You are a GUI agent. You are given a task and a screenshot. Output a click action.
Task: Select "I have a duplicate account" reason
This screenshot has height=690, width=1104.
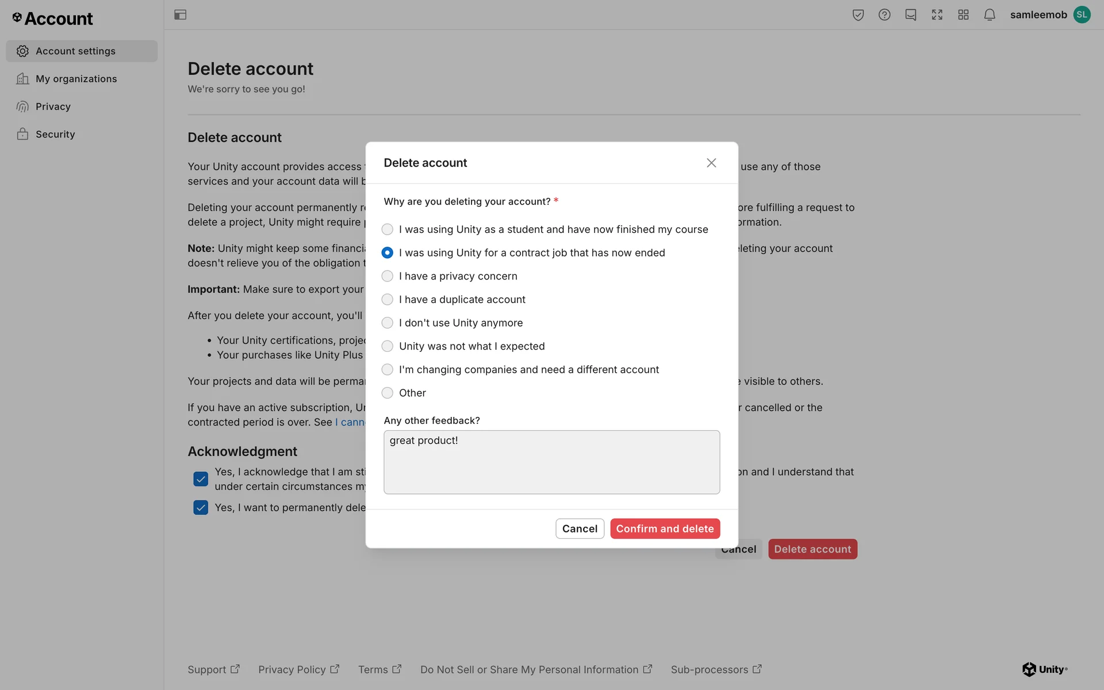click(388, 300)
